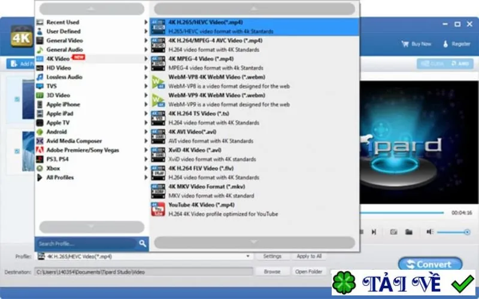This screenshot has width=479, height=299.
Task: Toggle the checkbox of the second video item
Action: pyautogui.click(x=17, y=151)
